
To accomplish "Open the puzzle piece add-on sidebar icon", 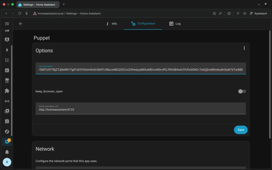I will [x=7, y=91].
